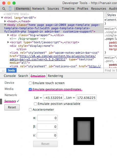Open the Media emulation section
The image size is (117, 158).
pyautogui.click(x=9, y=89)
